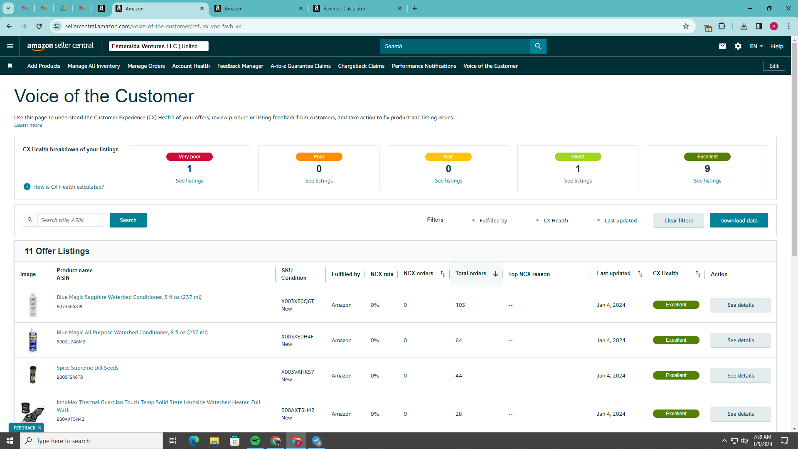Viewport: 798px width, 449px height.
Task: Open the Chrome downloads icon
Action: [744, 26]
